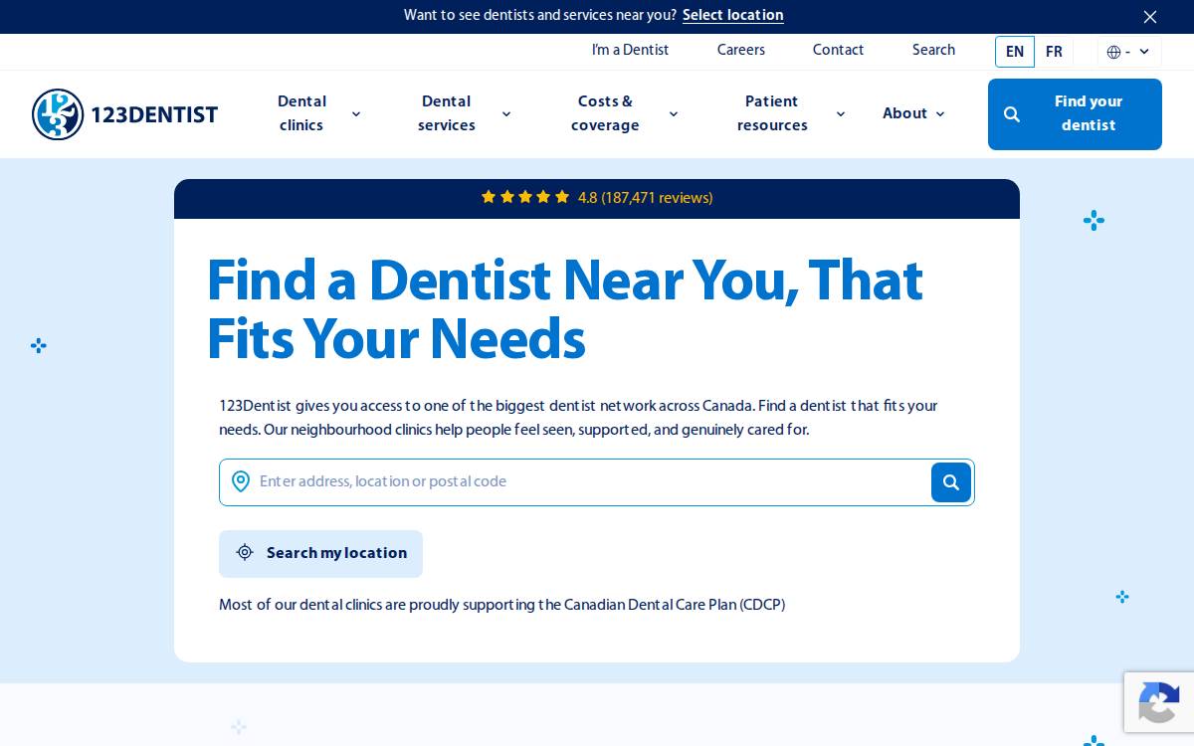The width and height of the screenshot is (1194, 746).
Task: Switch language to FR
Action: (x=1054, y=52)
